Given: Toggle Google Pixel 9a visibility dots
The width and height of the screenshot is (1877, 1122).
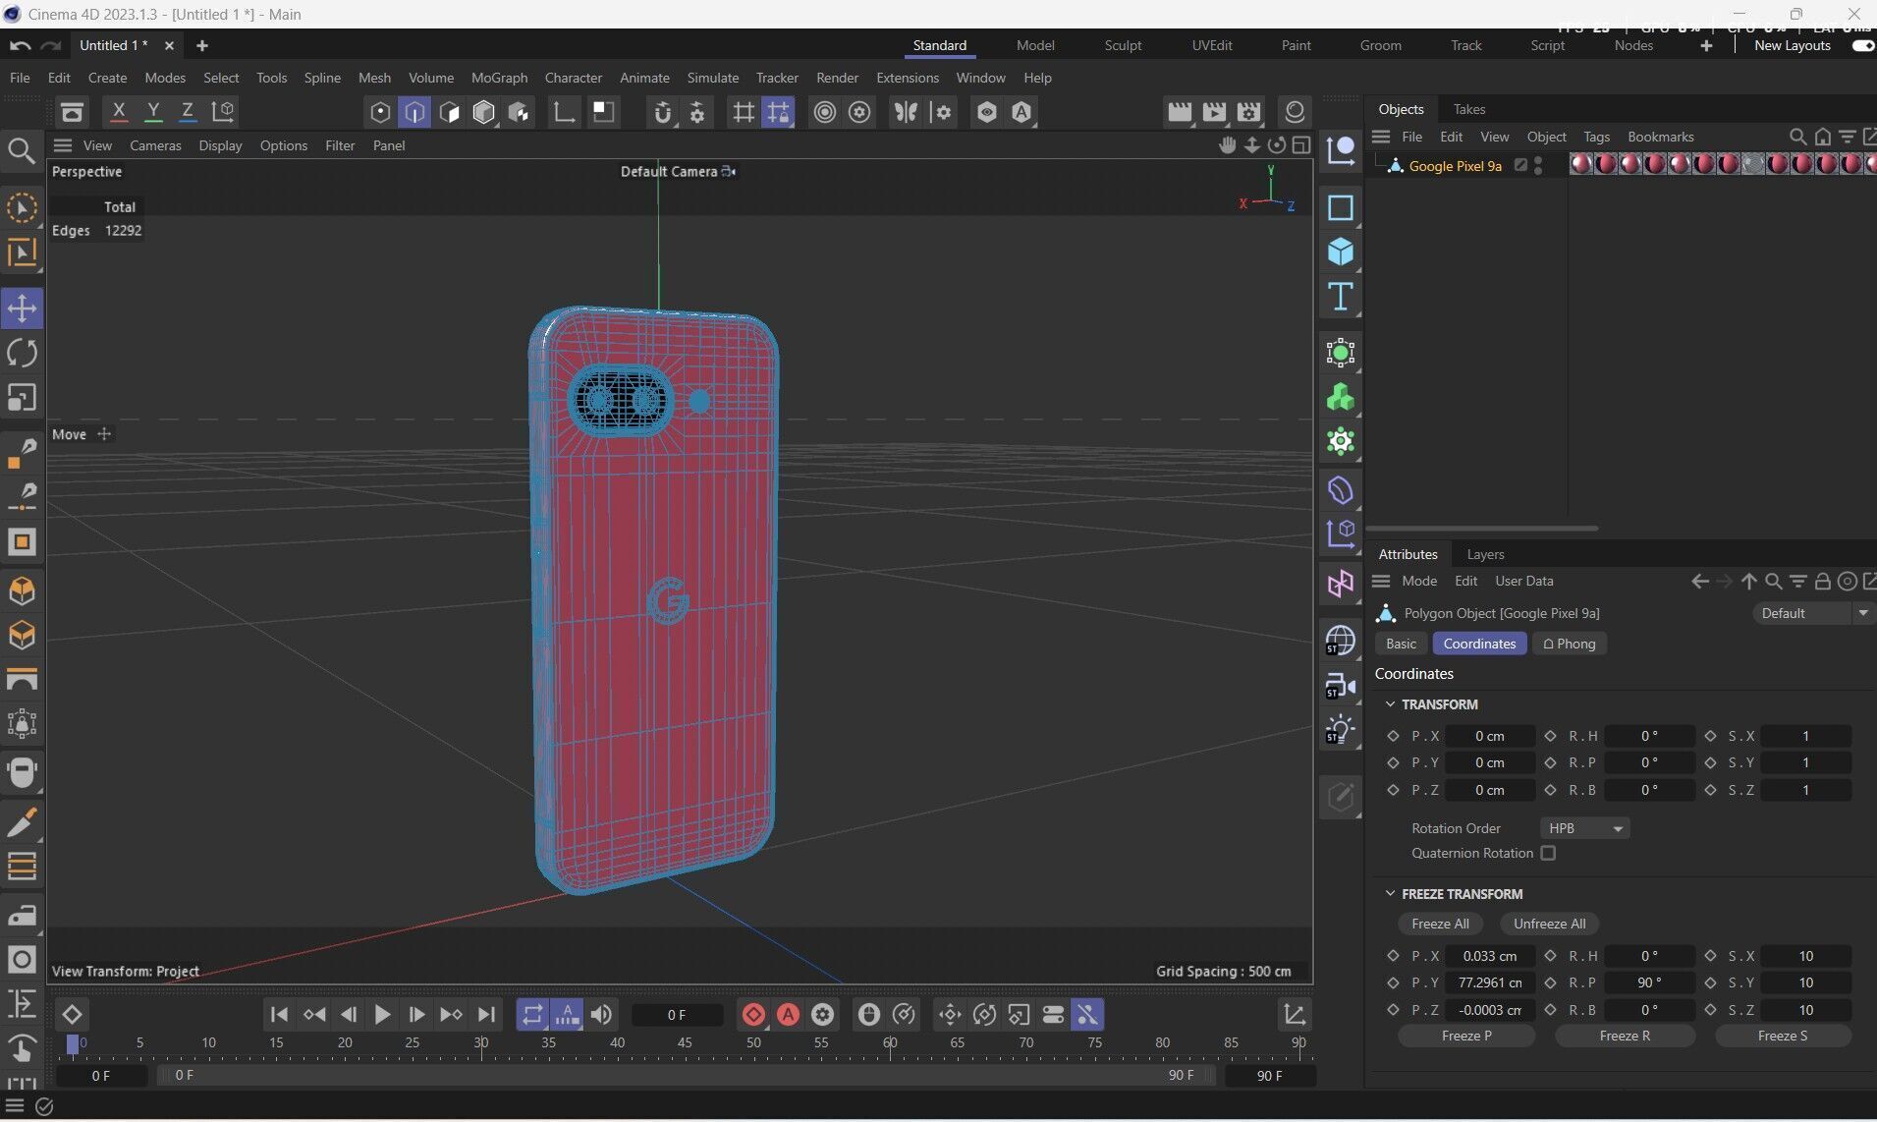Looking at the screenshot, I should (1538, 166).
